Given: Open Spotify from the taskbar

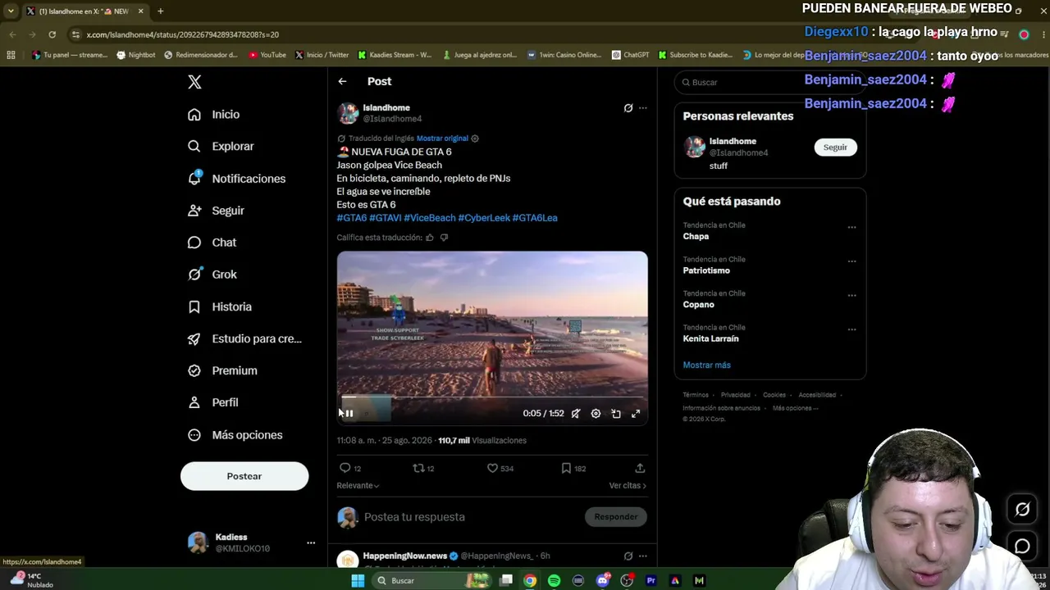Looking at the screenshot, I should point(554,581).
